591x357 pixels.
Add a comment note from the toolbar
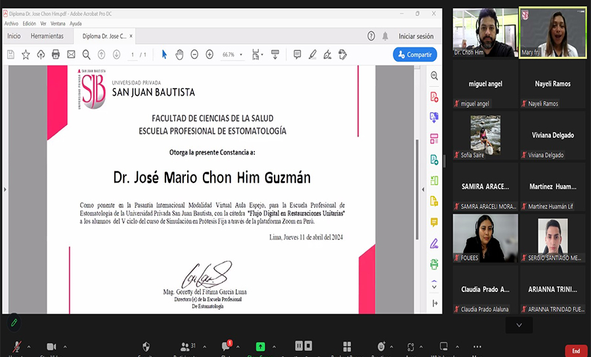tap(297, 54)
